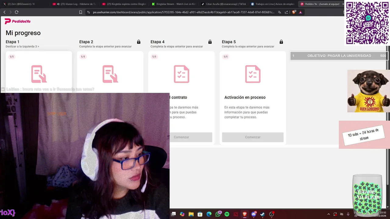The image size is (390, 219).
Task: Open Steam from the taskbar
Action: point(262,214)
